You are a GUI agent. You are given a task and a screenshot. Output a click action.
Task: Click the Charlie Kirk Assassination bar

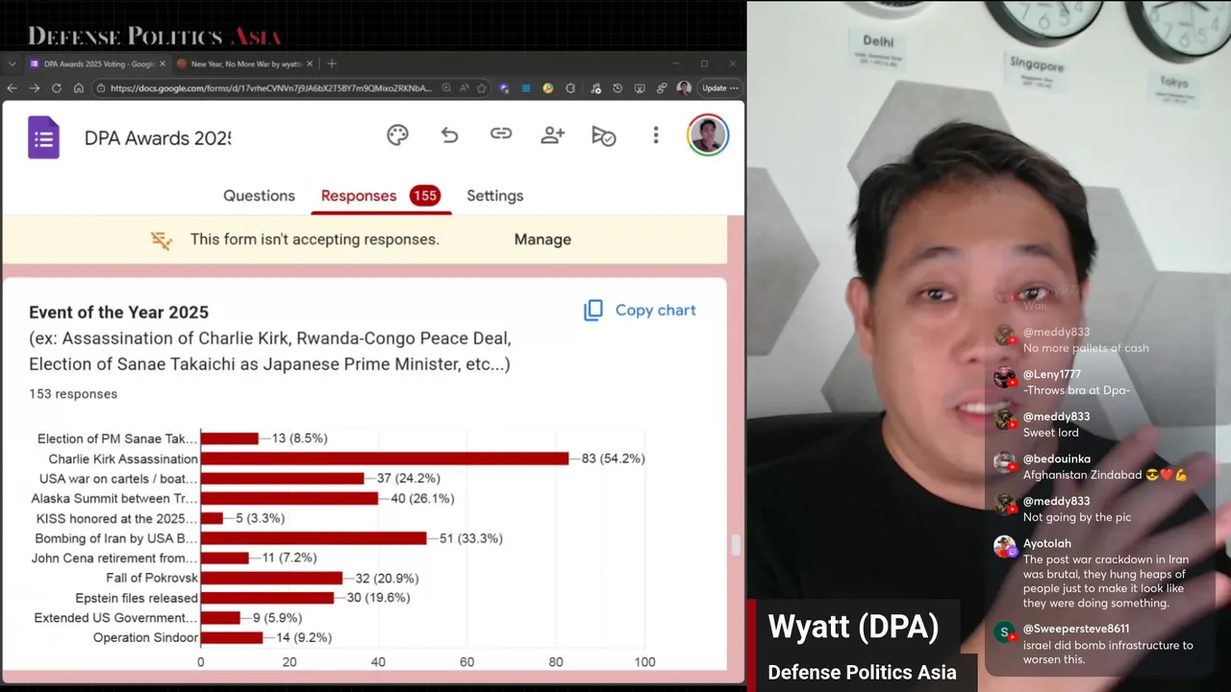(x=385, y=458)
